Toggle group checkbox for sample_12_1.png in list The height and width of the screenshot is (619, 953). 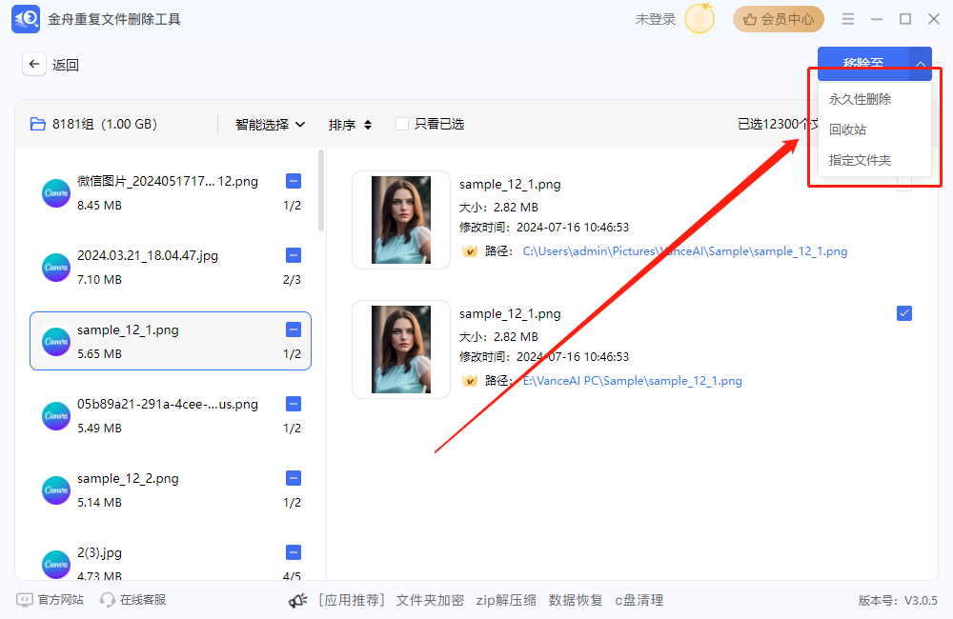(x=293, y=329)
